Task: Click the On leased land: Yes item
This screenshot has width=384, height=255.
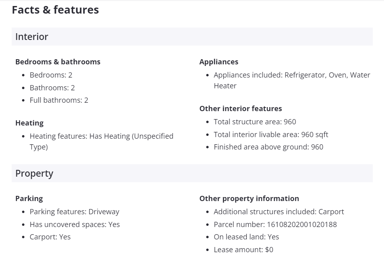Action: click(246, 237)
